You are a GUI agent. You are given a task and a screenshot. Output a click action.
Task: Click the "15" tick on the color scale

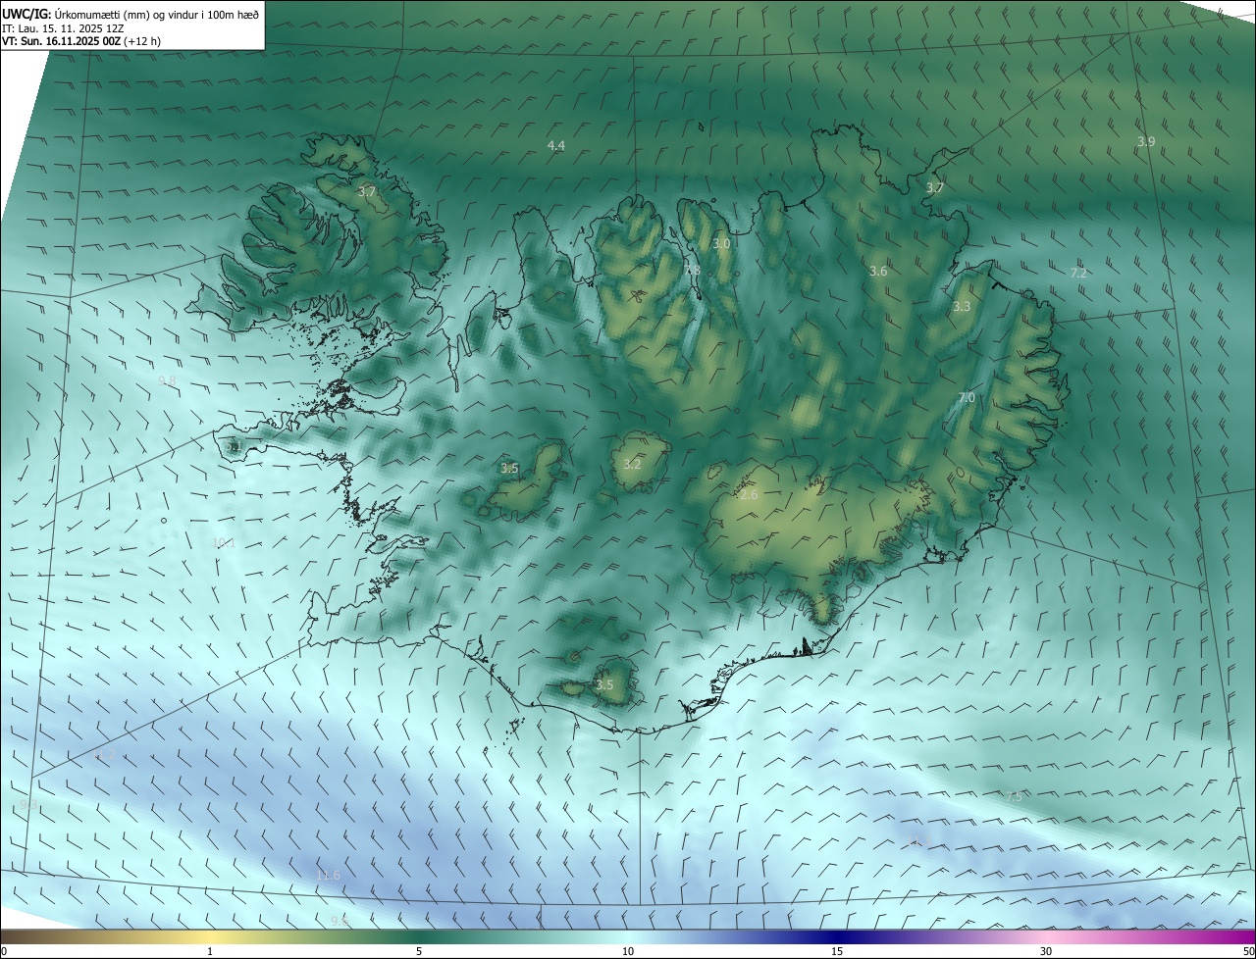coord(837,951)
